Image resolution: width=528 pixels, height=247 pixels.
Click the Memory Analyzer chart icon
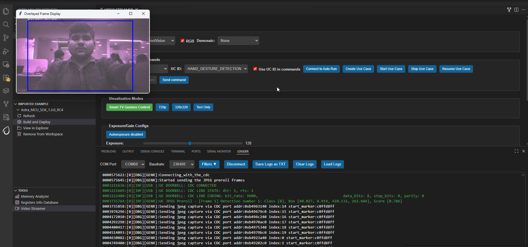(17, 196)
